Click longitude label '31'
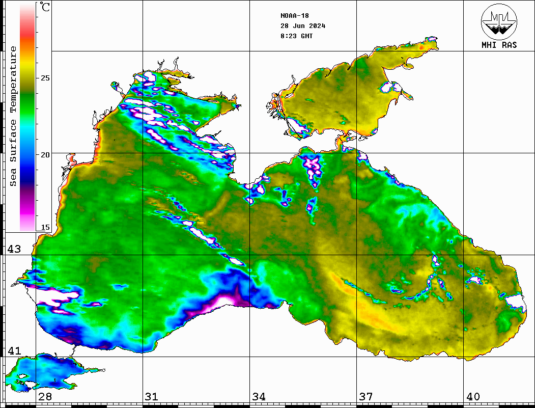Viewport: 535px width, 408px height. 152,397
